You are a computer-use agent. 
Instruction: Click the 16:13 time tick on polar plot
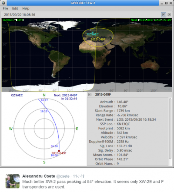pyautogui.click(x=43, y=111)
